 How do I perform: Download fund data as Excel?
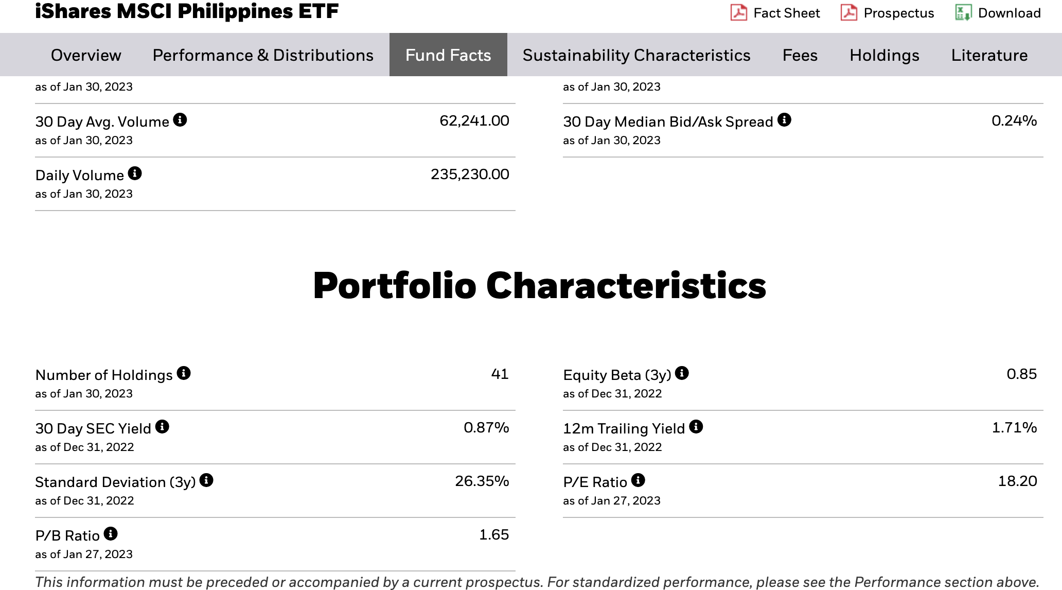pyautogui.click(x=998, y=13)
